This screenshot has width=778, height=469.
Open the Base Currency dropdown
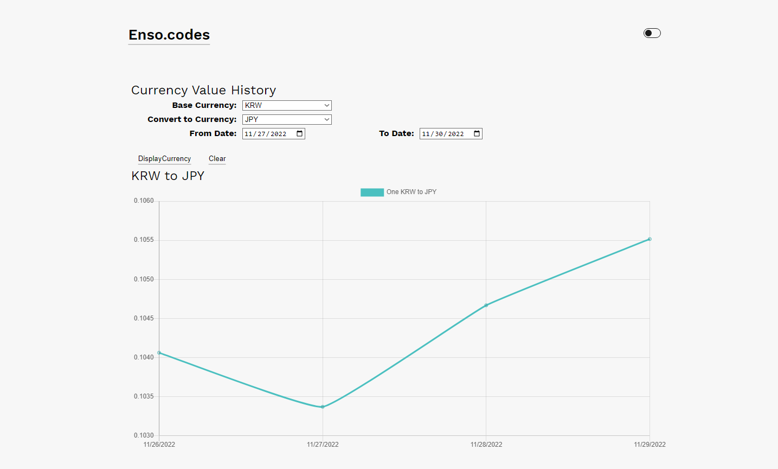[286, 105]
